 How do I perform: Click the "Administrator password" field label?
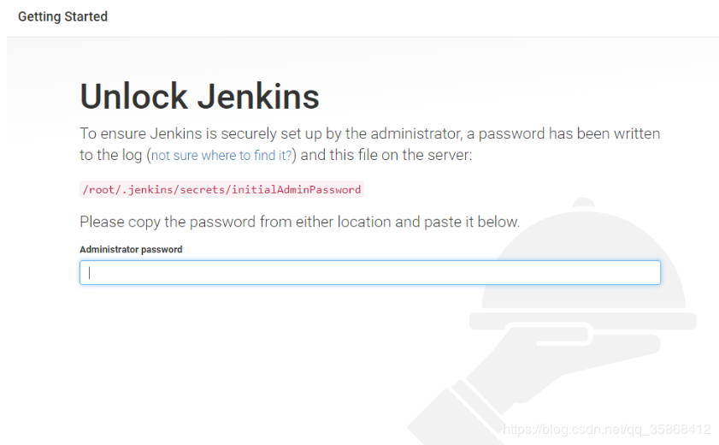point(131,250)
